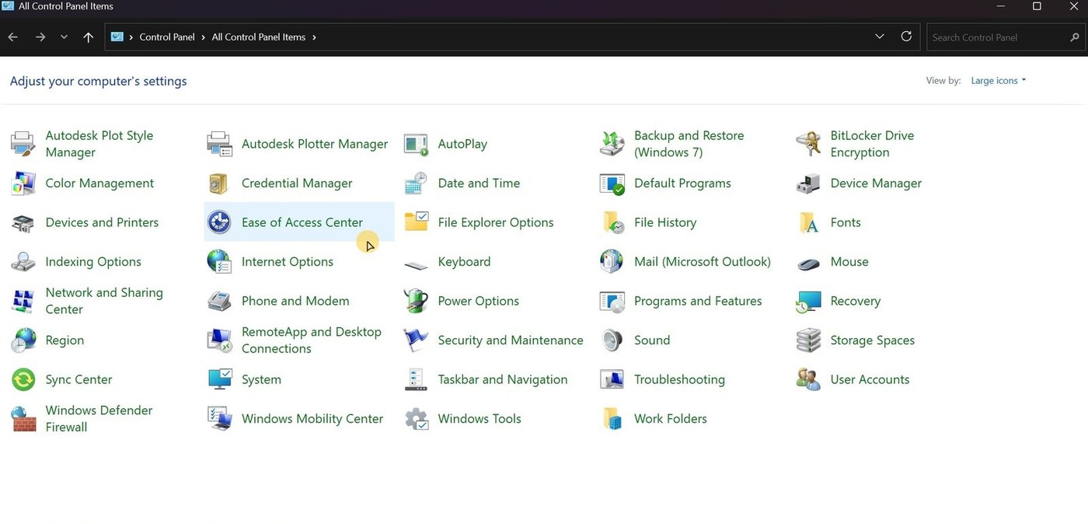Screen dimensions: 1088x524
Task: Open the Keyboard icon
Action: [416, 264]
